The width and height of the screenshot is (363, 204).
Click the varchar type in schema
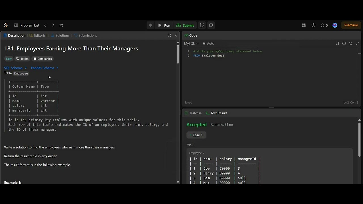pos(48,101)
